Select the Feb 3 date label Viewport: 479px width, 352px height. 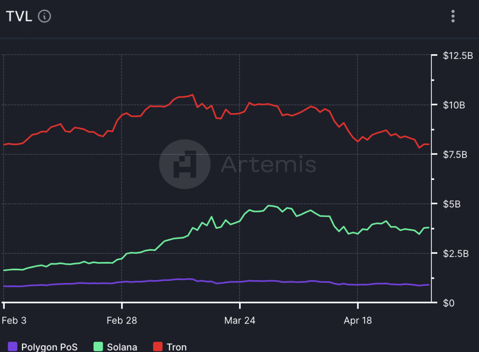15,321
